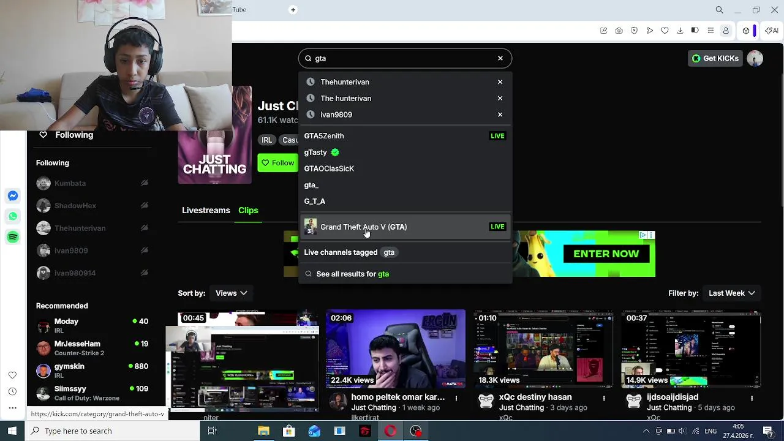Delete ivan9809 from search history
This screenshot has height=441, width=784.
500,115
